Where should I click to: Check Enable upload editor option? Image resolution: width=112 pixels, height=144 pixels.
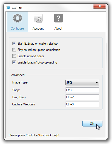pyautogui.click(x=14, y=56)
